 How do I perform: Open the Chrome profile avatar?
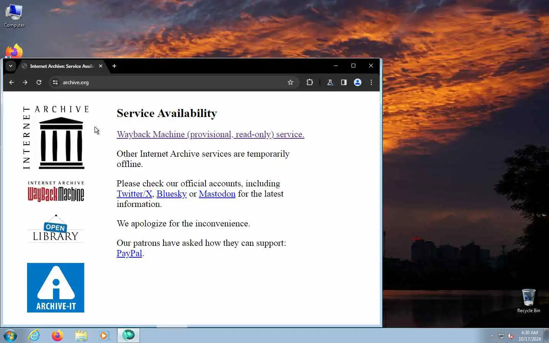[x=358, y=82]
